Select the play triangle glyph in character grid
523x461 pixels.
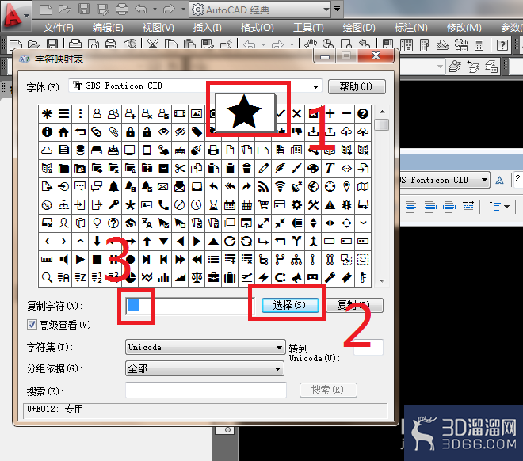click(x=80, y=259)
